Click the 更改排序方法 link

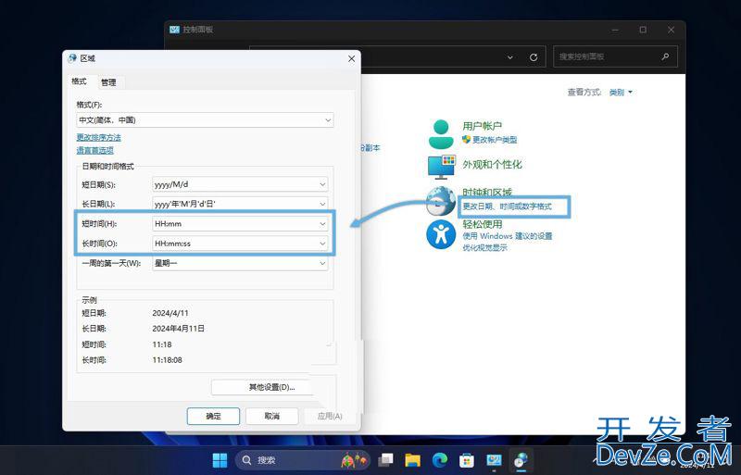99,138
